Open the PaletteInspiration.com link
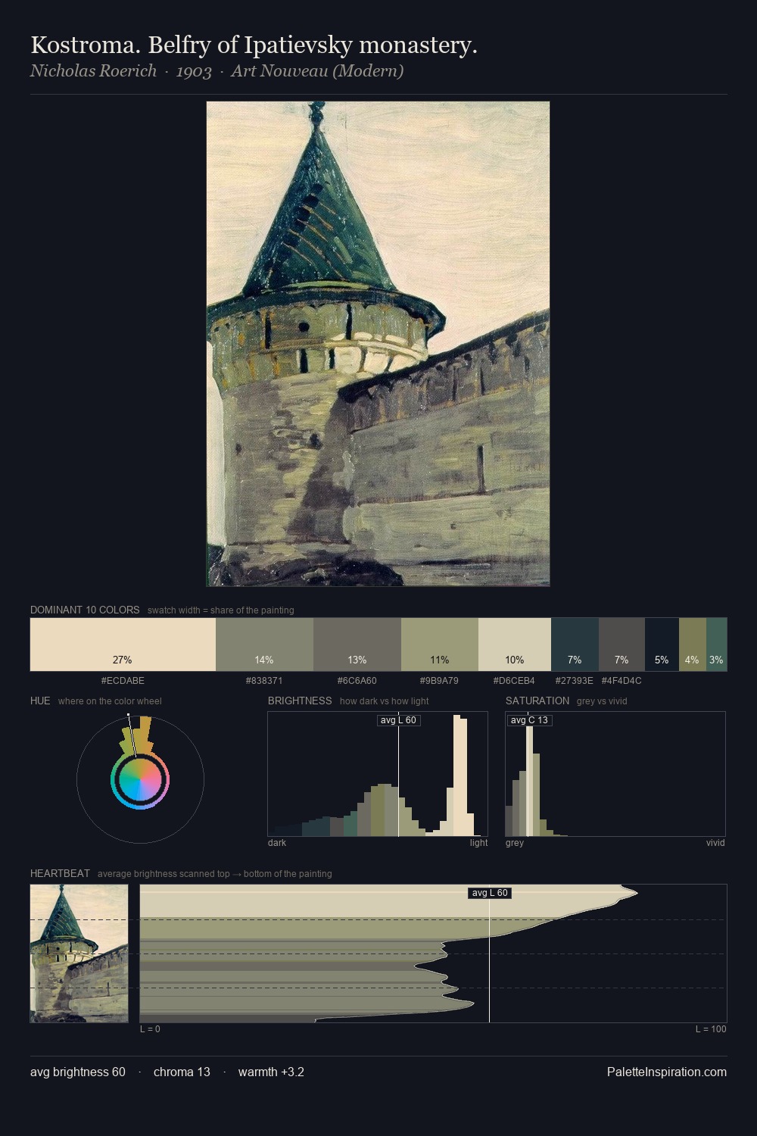This screenshot has width=757, height=1136. pyautogui.click(x=667, y=1072)
